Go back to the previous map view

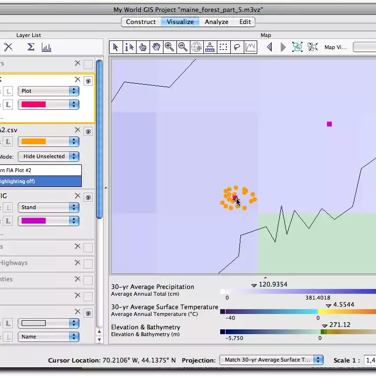tap(269, 47)
